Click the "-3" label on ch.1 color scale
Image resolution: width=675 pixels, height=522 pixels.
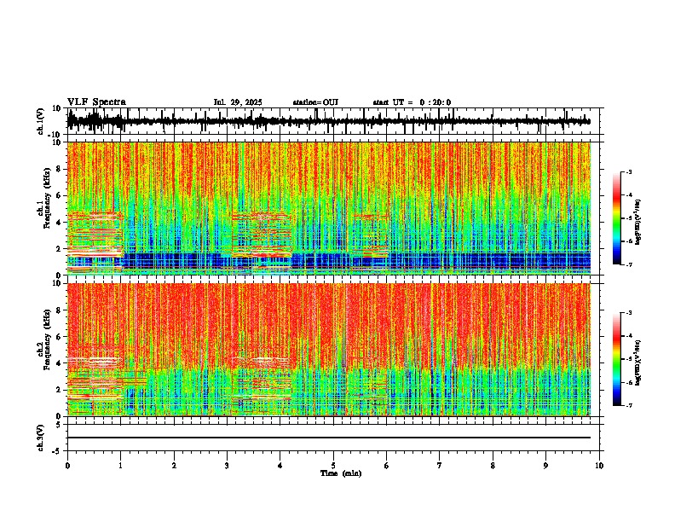pyautogui.click(x=628, y=171)
